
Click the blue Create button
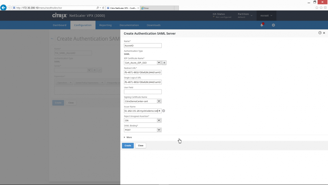point(128,146)
